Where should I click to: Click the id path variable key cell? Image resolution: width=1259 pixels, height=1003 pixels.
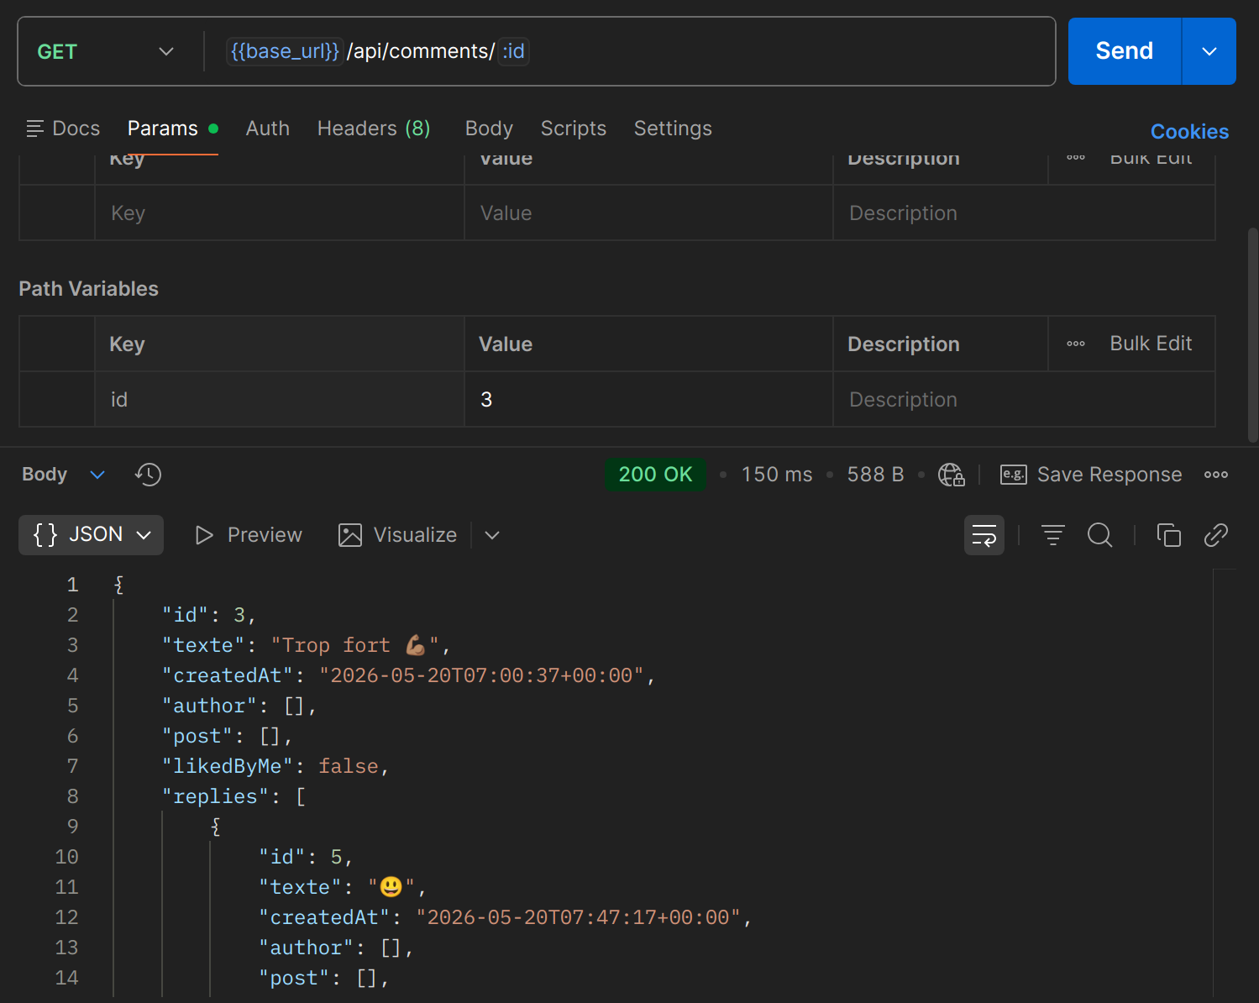[x=279, y=400]
